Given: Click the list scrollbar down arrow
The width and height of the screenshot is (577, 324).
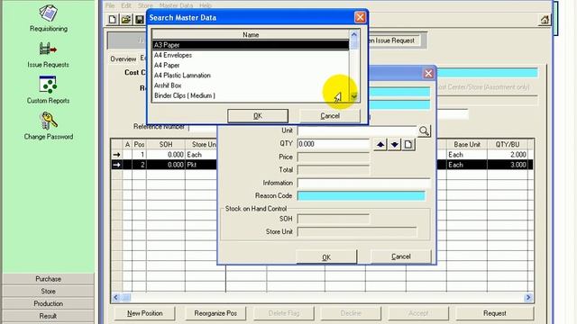Looking at the screenshot, I should (353, 97).
